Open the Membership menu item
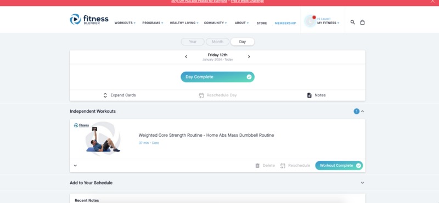 [x=285, y=23]
